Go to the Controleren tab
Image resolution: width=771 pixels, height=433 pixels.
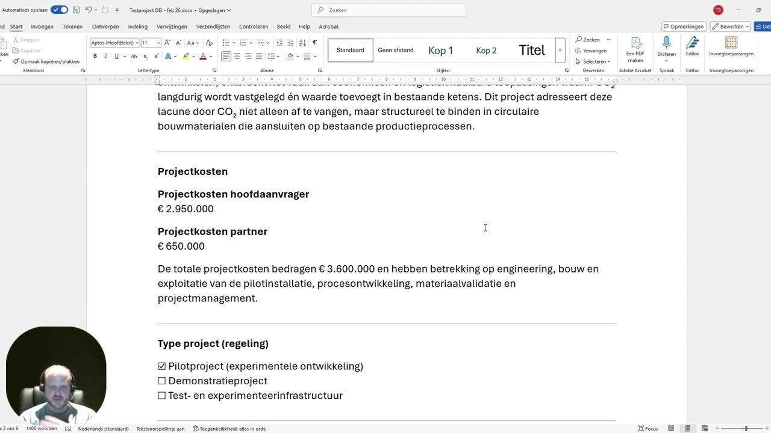(254, 26)
